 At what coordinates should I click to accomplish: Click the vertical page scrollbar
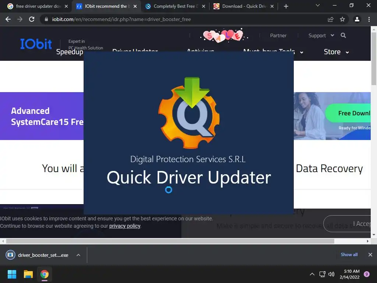pyautogui.click(x=374, y=59)
